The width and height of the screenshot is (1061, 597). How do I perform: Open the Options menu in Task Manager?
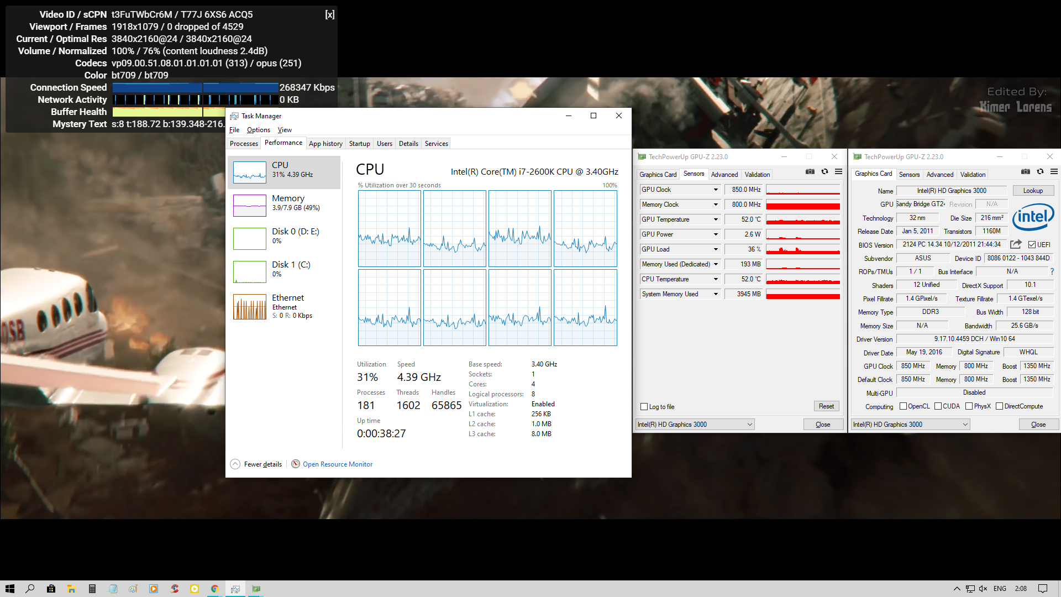(x=258, y=130)
